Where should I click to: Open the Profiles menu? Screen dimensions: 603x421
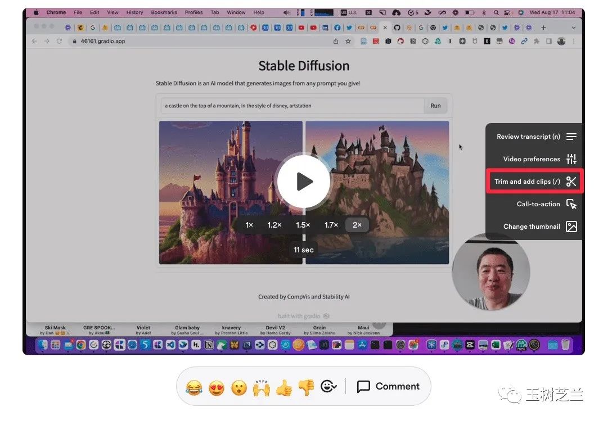click(194, 12)
